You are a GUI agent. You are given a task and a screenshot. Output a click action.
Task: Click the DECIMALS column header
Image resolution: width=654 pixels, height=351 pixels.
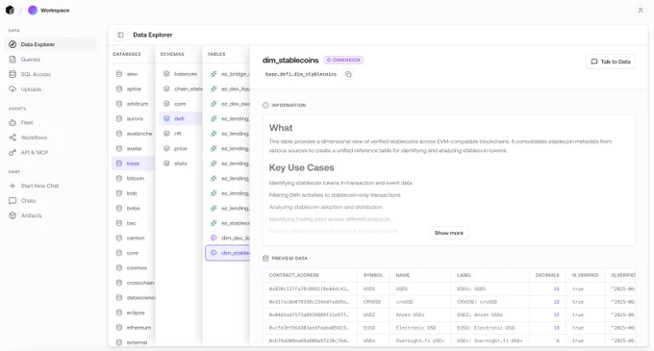click(547, 275)
